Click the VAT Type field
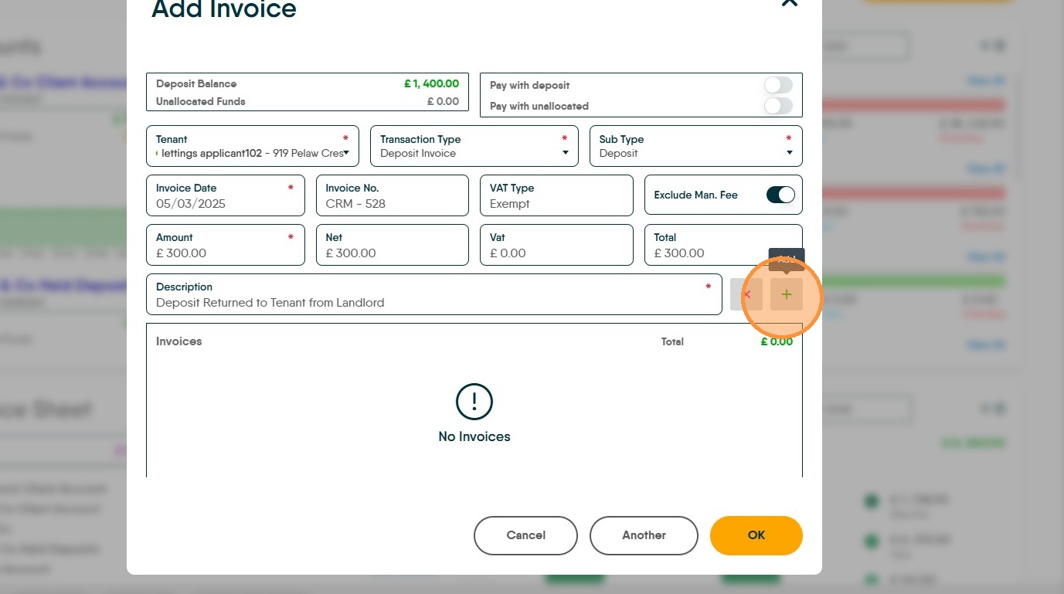The height and width of the screenshot is (594, 1064). pyautogui.click(x=556, y=195)
